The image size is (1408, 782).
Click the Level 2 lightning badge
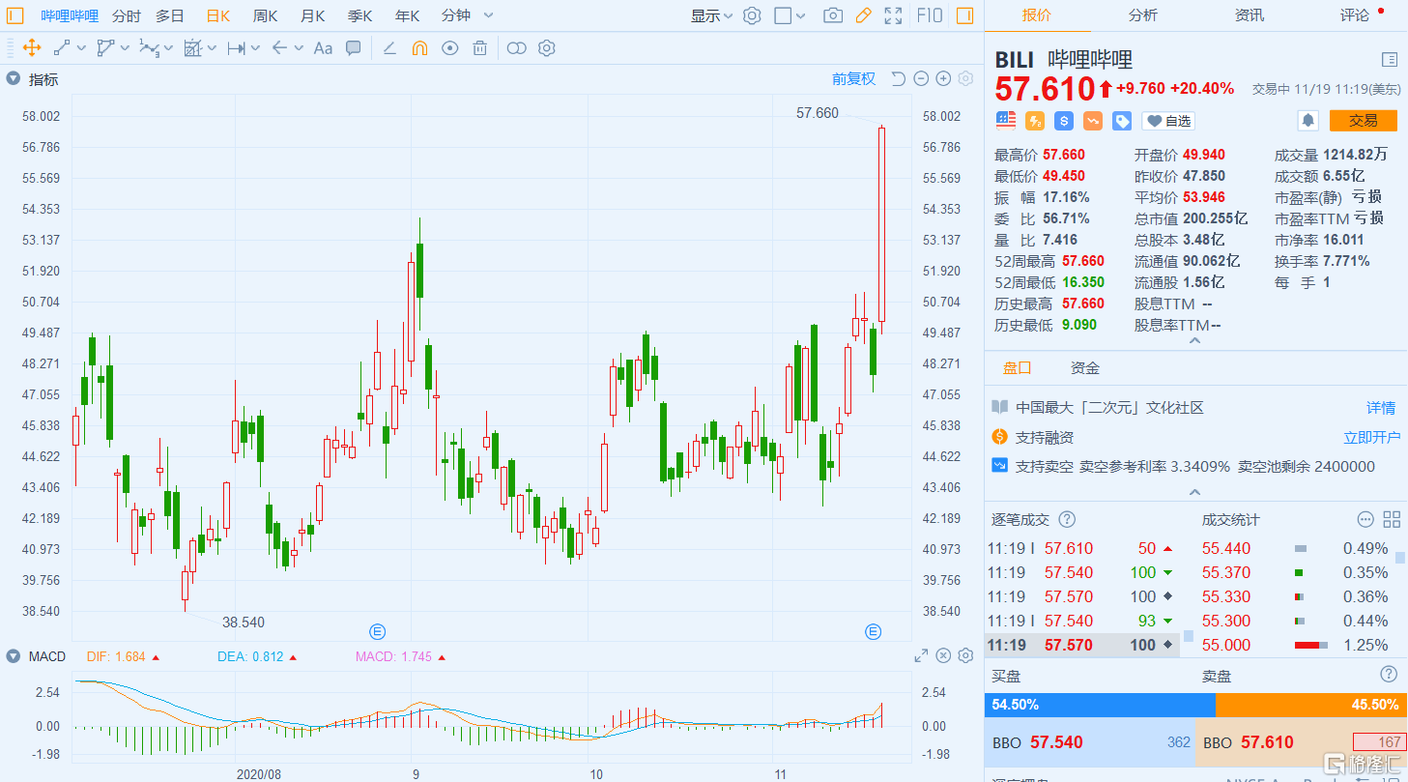tap(1035, 121)
